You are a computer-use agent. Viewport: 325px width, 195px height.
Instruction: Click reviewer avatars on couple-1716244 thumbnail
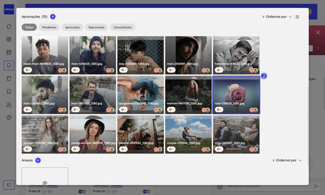point(205,150)
